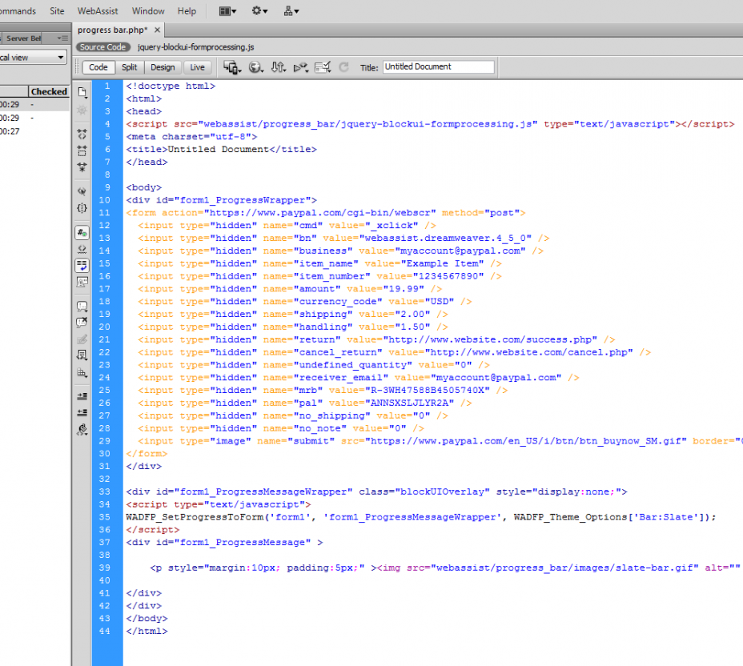The height and width of the screenshot is (666, 743).
Task: Toggle Syntax Error Alerts in Info Bar
Action: pyautogui.click(x=82, y=283)
